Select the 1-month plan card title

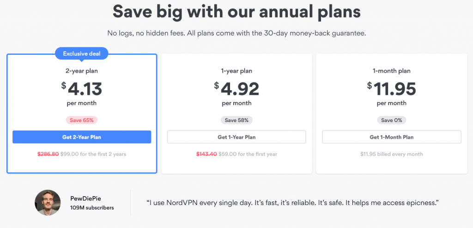[392, 71]
